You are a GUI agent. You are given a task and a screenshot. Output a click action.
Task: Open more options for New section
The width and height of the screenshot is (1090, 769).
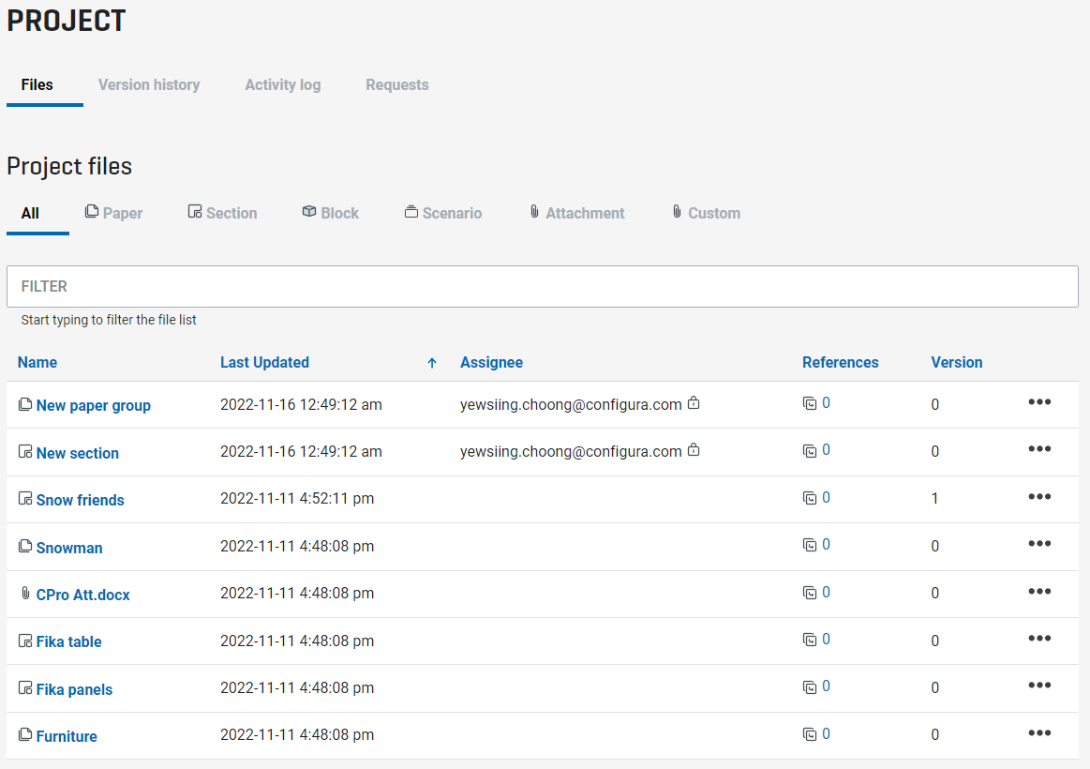point(1039,449)
